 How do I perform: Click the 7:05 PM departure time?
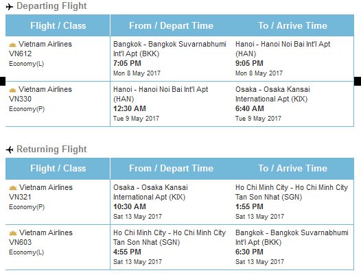tap(127, 63)
